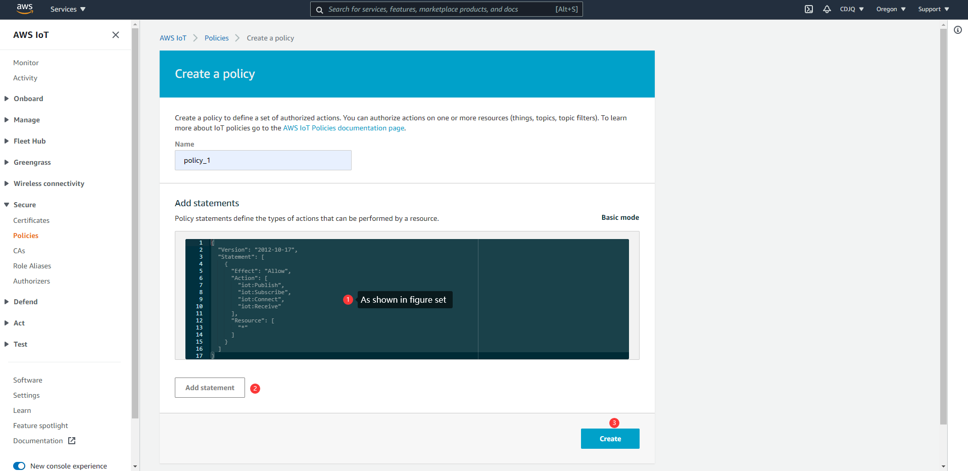Screen dimensions: 968x471
Task: Open Activity in sidebar
Action: pyautogui.click(x=25, y=78)
